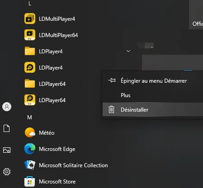Click the user account avatar icon

click(7, 107)
